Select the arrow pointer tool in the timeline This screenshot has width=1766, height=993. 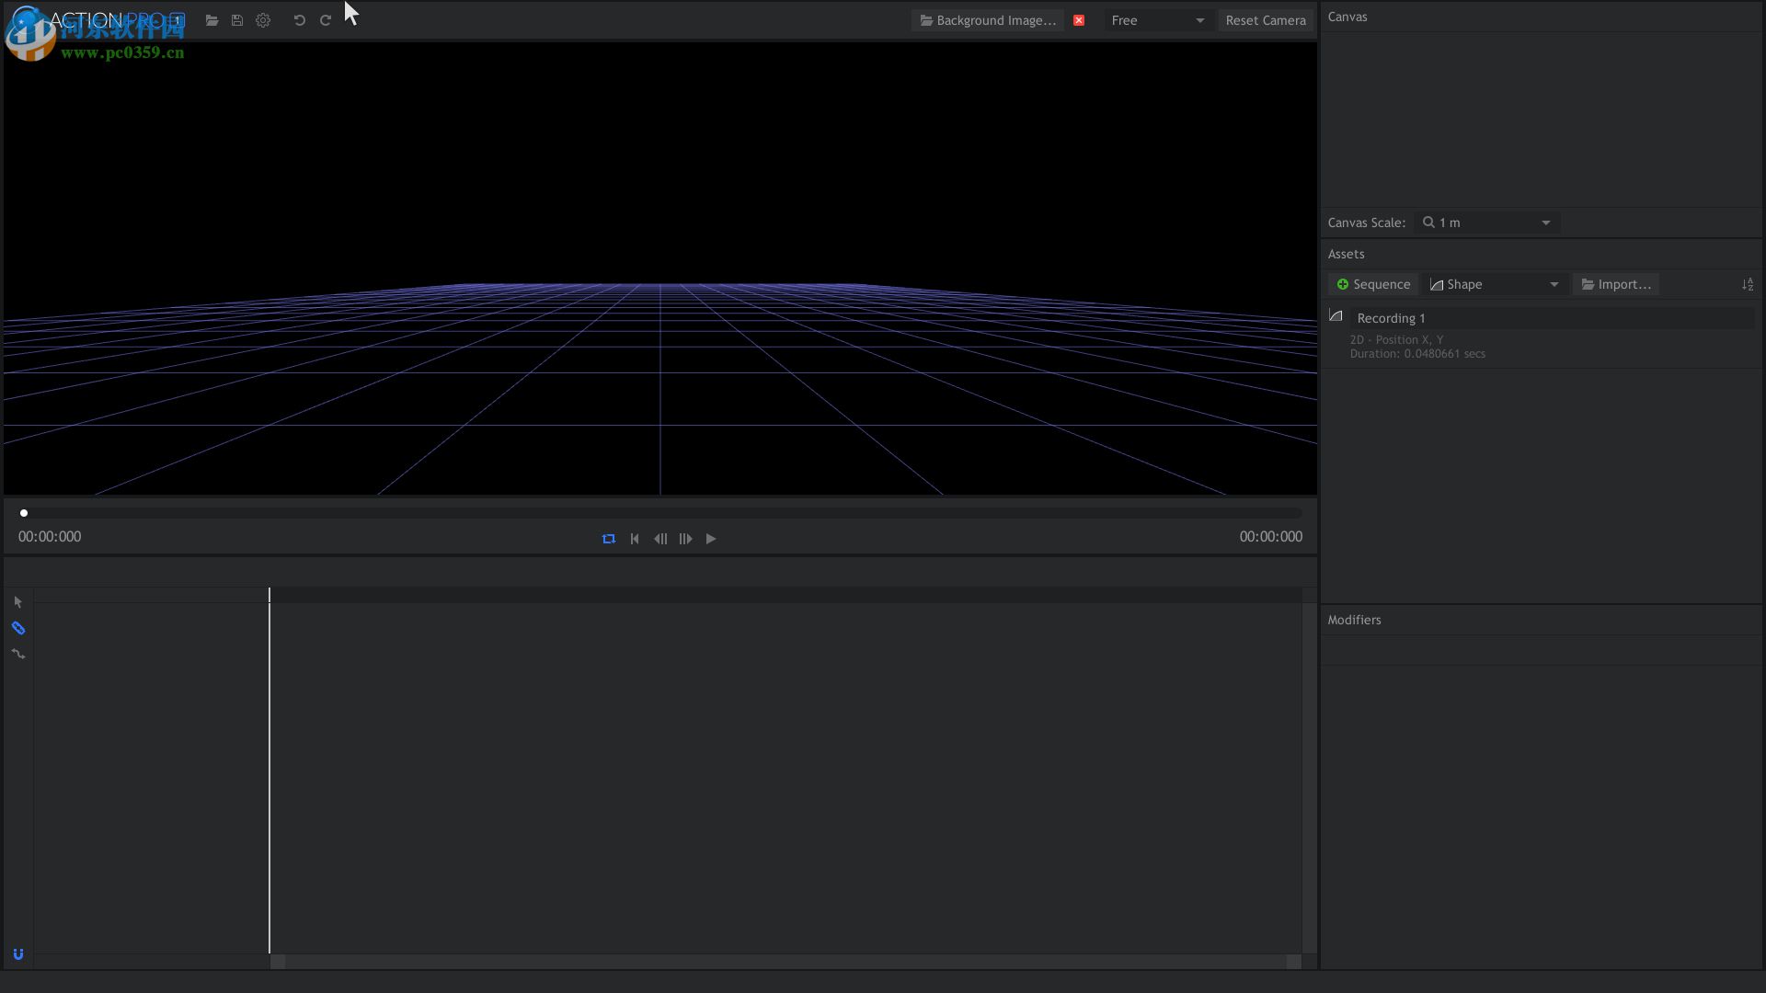click(x=18, y=602)
